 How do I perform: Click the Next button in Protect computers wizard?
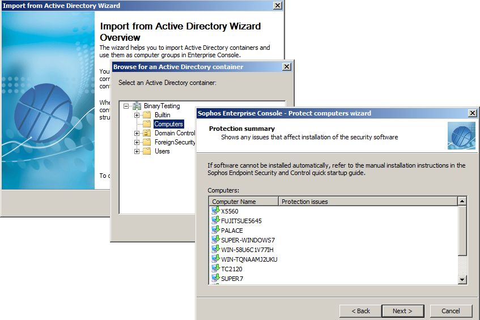click(x=402, y=311)
